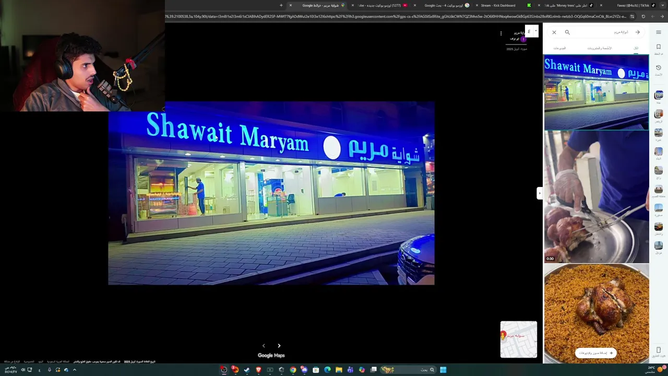Open Google Chrome from the taskbar
668x376 pixels.
tap(293, 370)
